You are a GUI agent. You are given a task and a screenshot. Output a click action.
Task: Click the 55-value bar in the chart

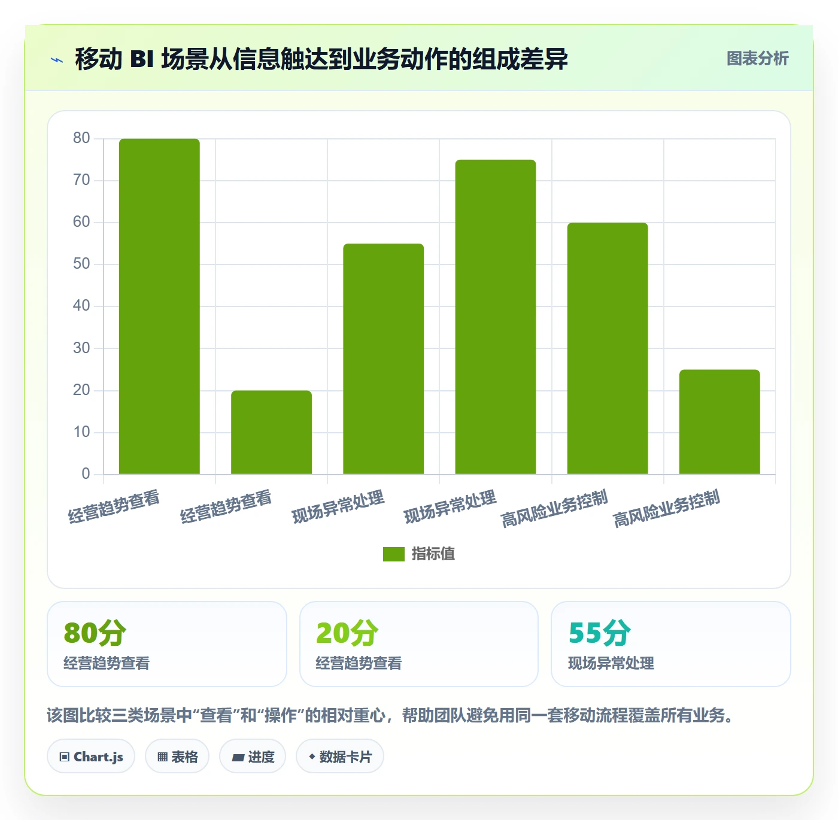point(384,359)
